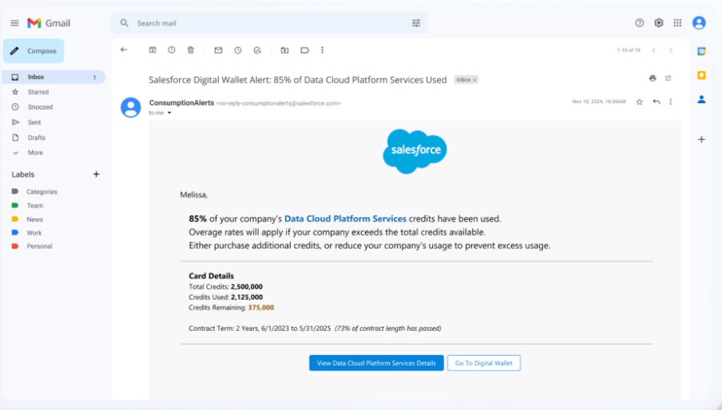Click the date Nov 10, 2024 timestamp

pyautogui.click(x=598, y=102)
